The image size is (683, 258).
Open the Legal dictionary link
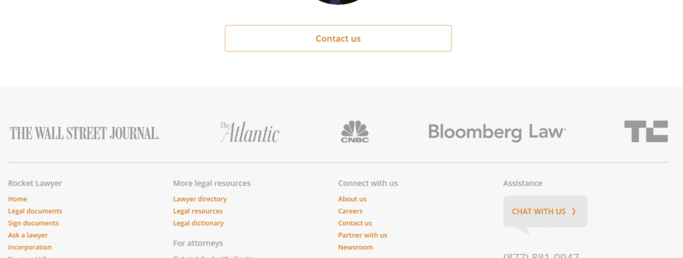coord(198,223)
